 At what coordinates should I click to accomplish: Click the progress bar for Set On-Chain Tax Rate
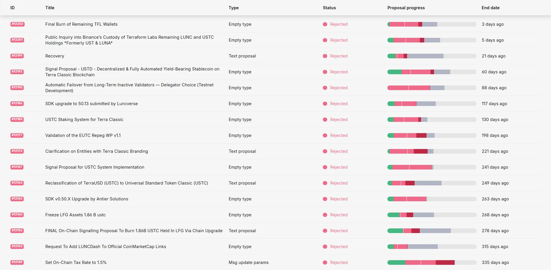click(432, 262)
